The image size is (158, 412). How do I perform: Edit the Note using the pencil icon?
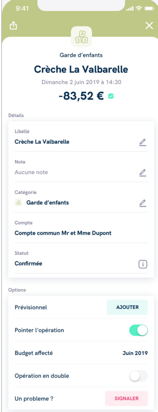click(x=142, y=172)
